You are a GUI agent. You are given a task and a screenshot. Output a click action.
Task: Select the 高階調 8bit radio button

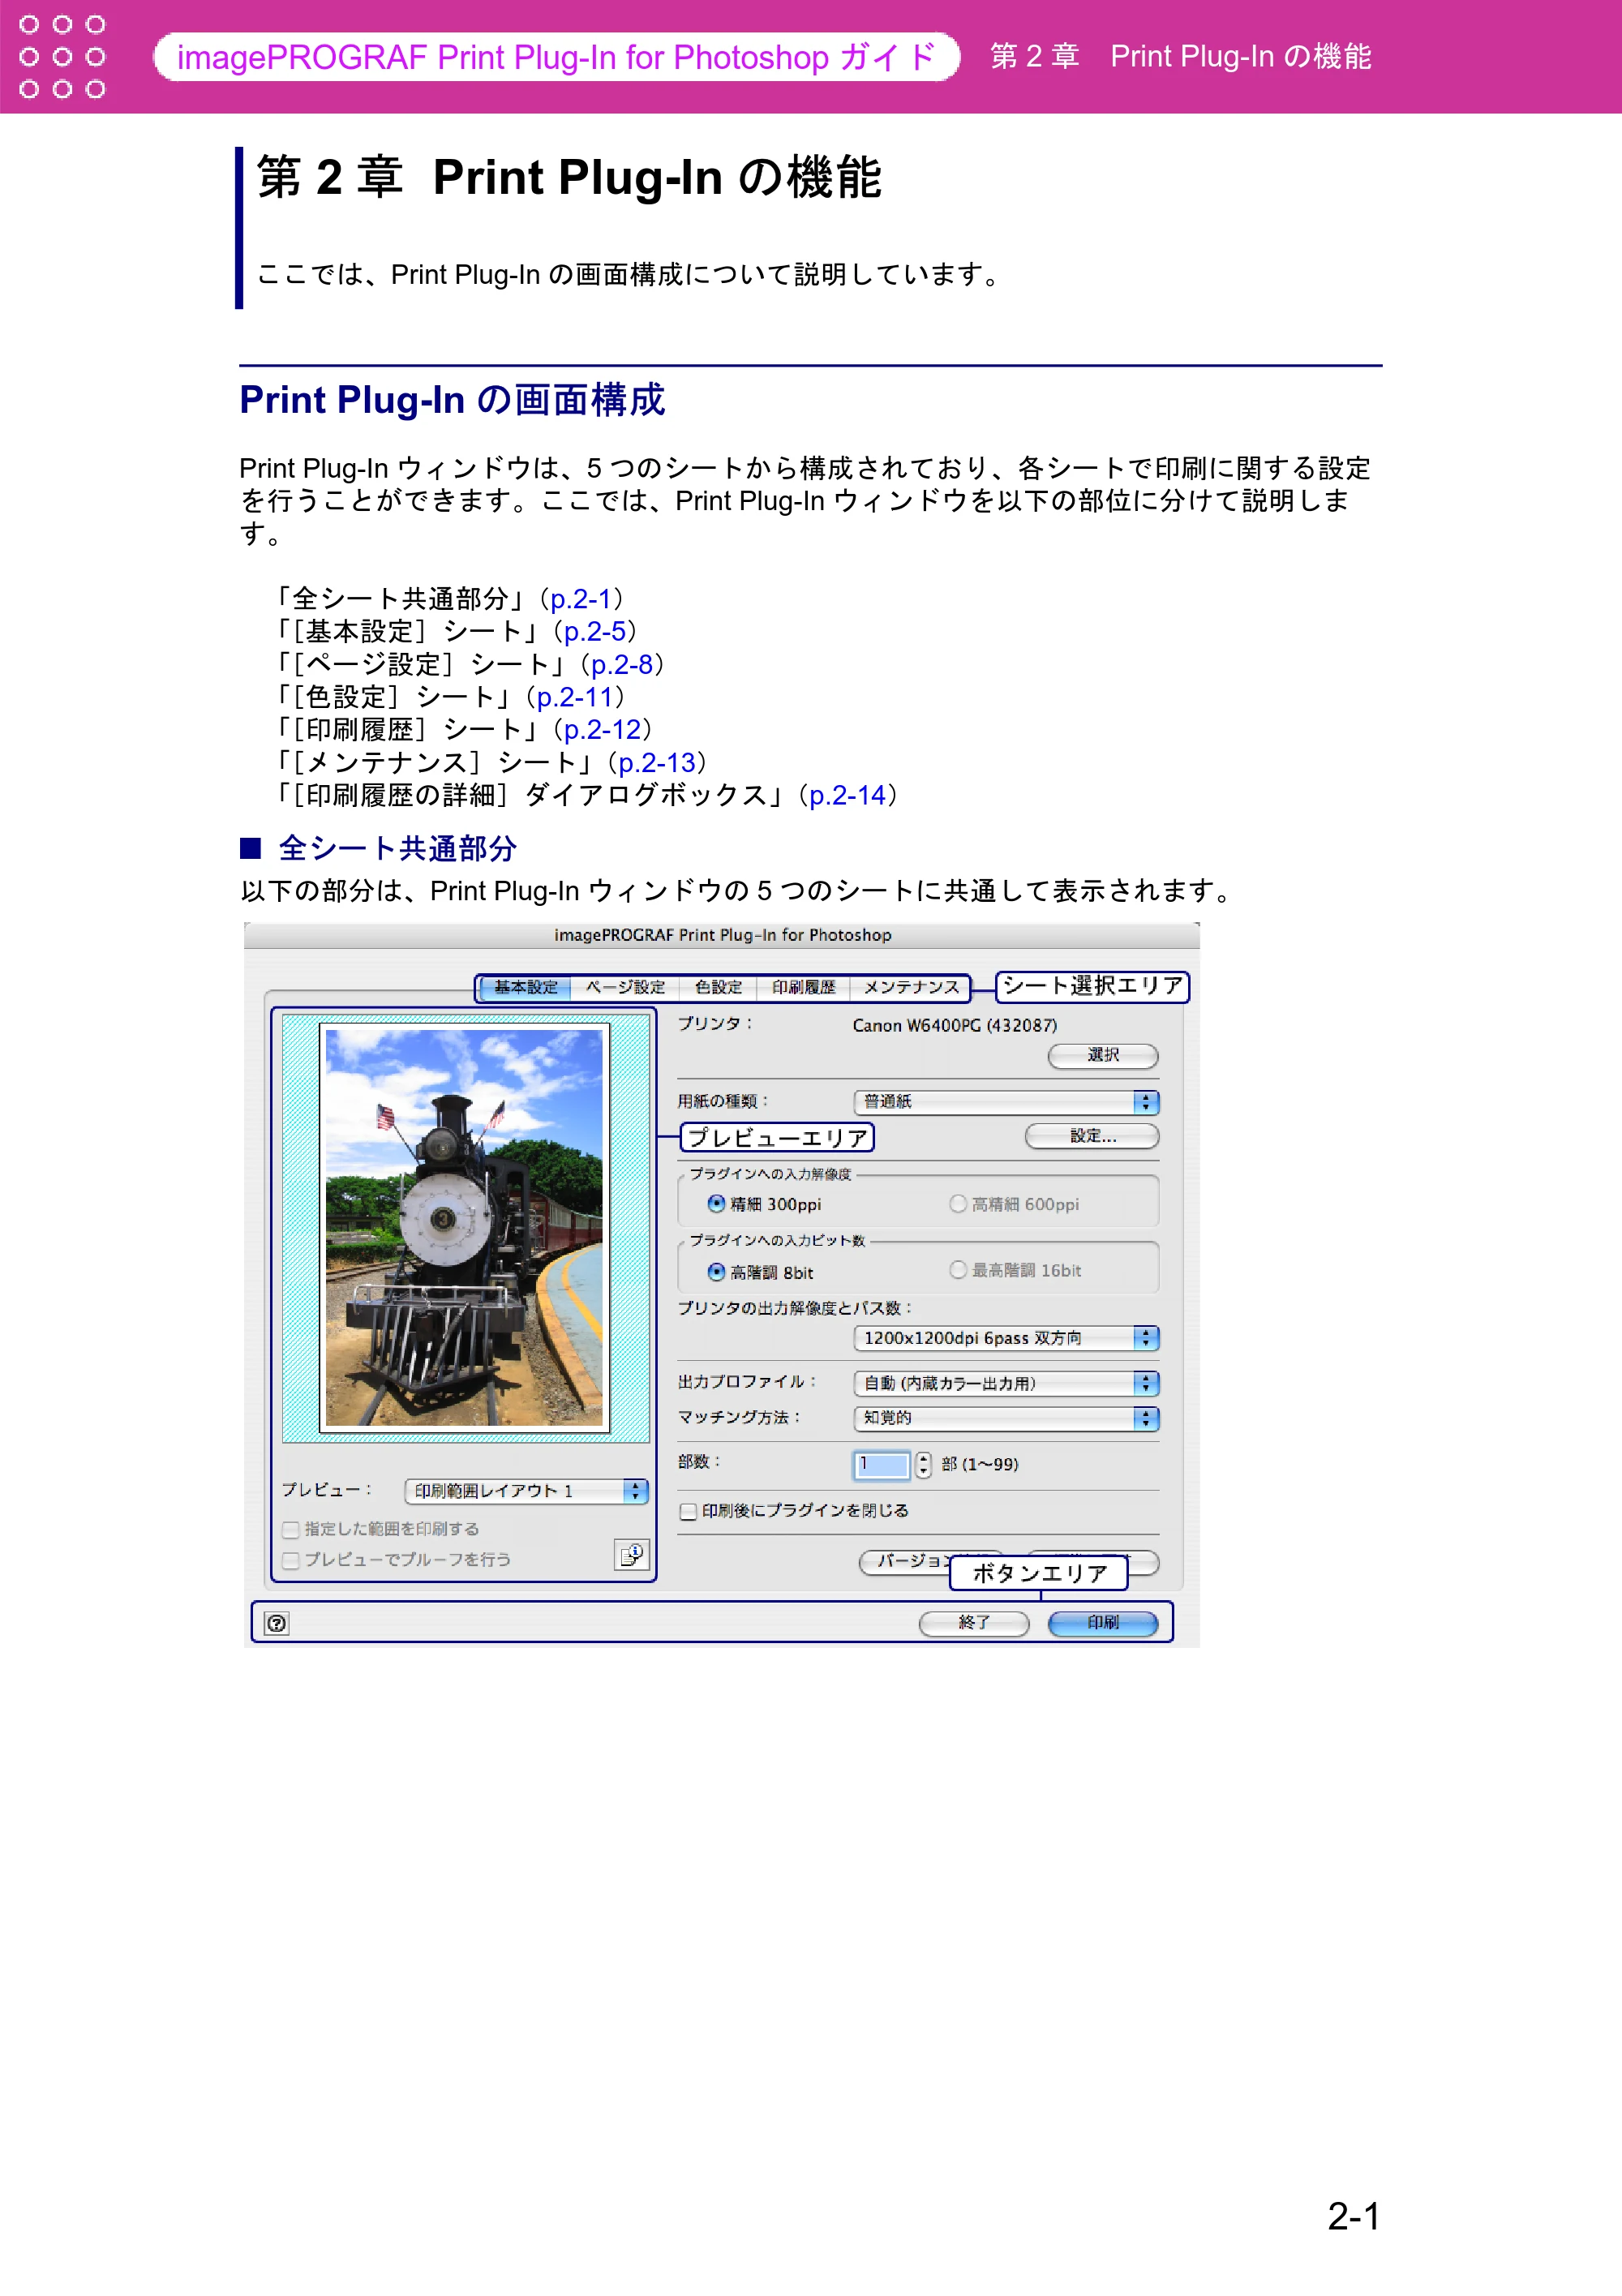click(x=716, y=1271)
